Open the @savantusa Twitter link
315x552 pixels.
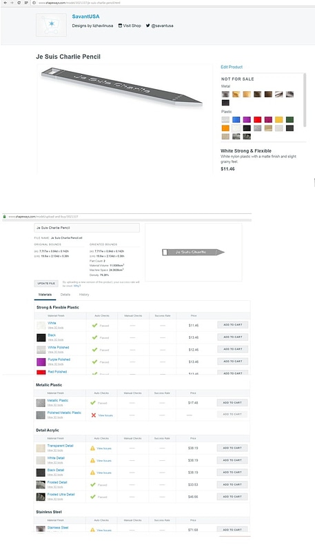pos(160,26)
